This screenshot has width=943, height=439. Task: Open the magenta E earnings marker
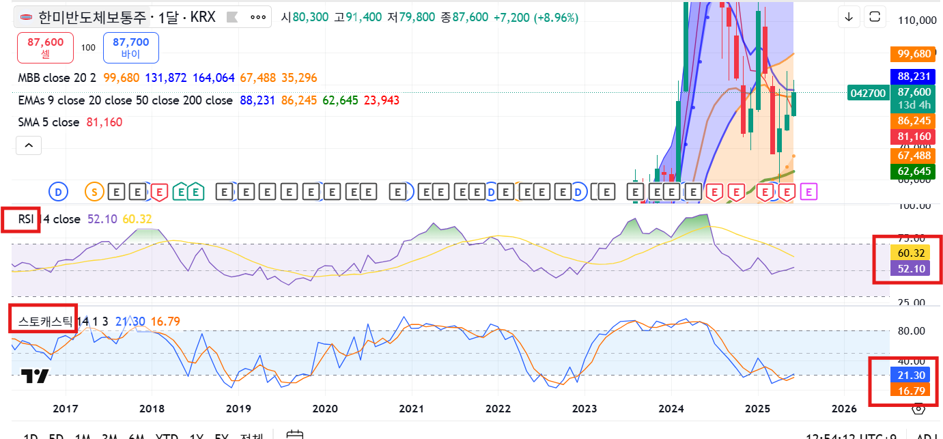(809, 193)
